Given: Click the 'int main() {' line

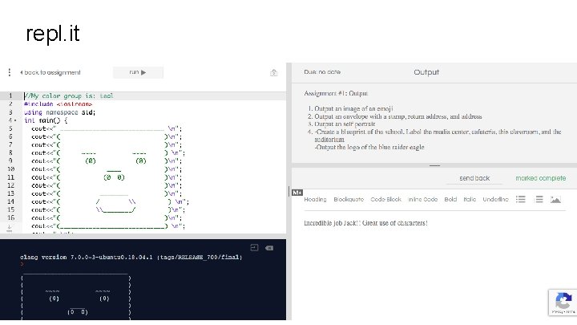Looking at the screenshot, I should pos(46,120).
